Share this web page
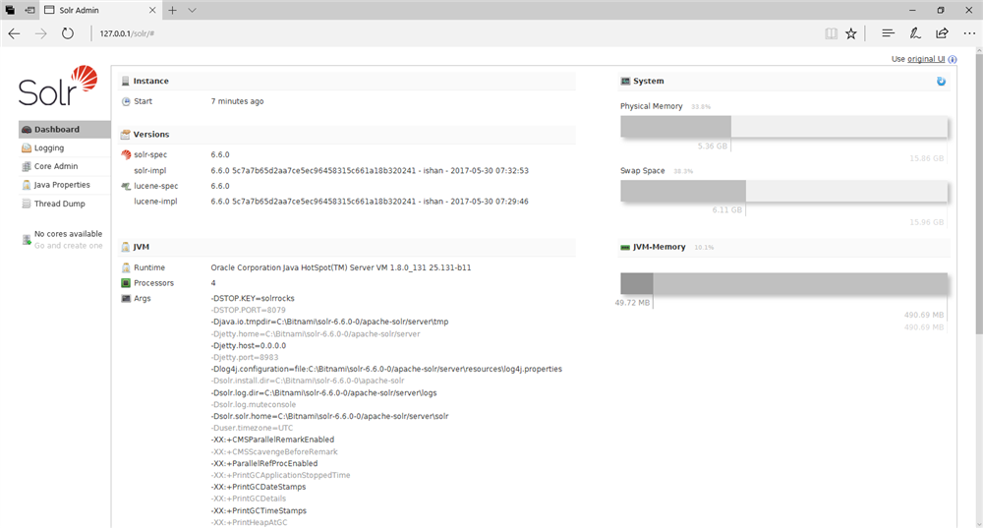Viewport: 983px width, 528px height. tap(942, 33)
